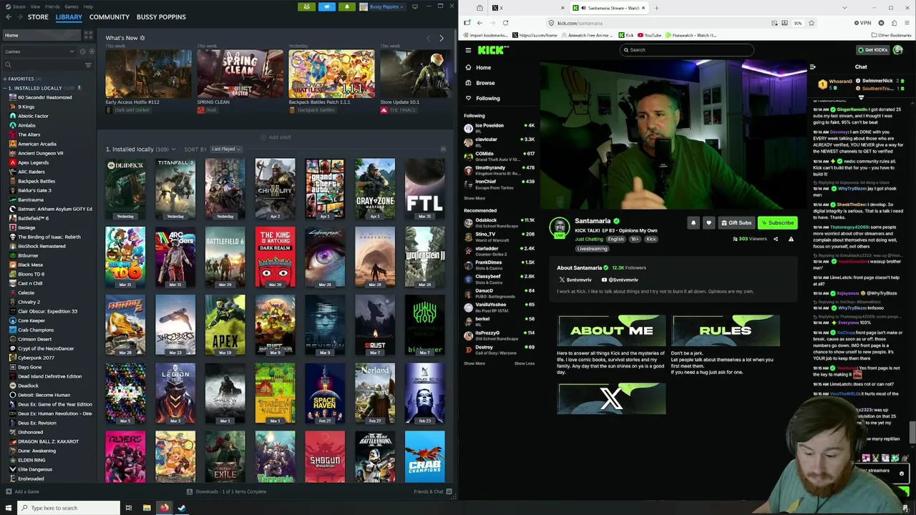Open Kick hamburger sidebar menu
Screen dimensions: 916x515
(468, 50)
